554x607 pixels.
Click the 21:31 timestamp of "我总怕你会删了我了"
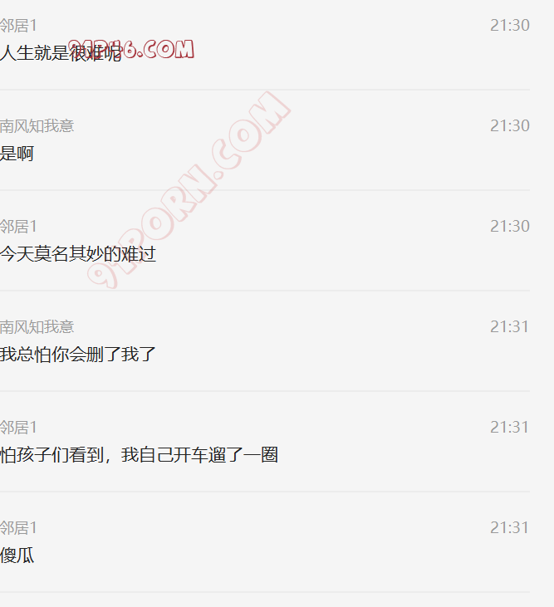[x=509, y=326]
